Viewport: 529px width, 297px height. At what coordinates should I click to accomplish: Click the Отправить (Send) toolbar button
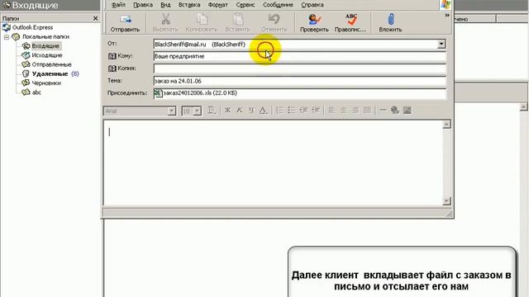coord(125,23)
